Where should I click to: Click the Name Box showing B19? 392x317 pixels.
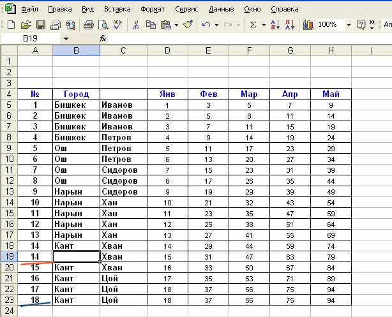click(x=31, y=38)
